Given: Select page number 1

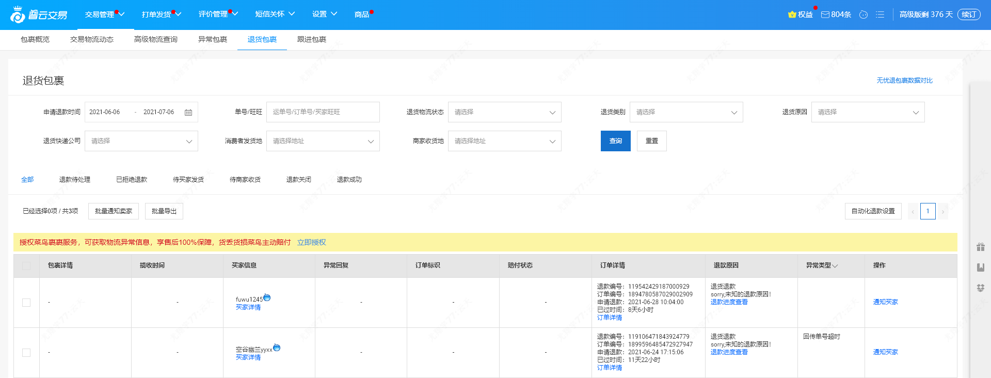Looking at the screenshot, I should [x=928, y=211].
